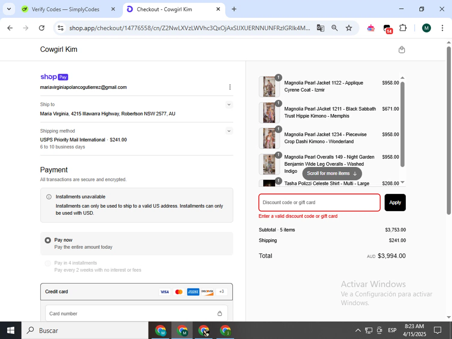Show the +3 additional card brands
452x339 pixels.
point(221,292)
